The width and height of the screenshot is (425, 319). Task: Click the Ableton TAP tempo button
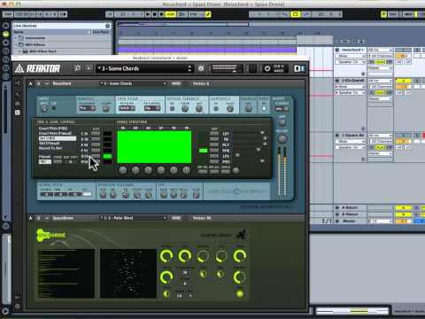click(x=8, y=14)
